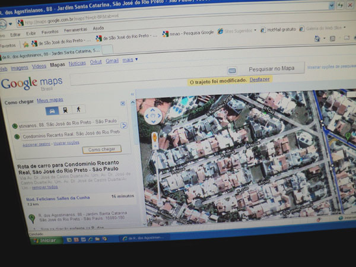This screenshot has width=356, height=267.
Task: Open the Notícias link
Action: coord(77,63)
